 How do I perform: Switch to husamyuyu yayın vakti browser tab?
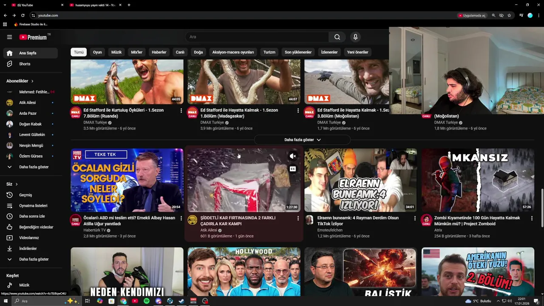click(x=95, y=5)
